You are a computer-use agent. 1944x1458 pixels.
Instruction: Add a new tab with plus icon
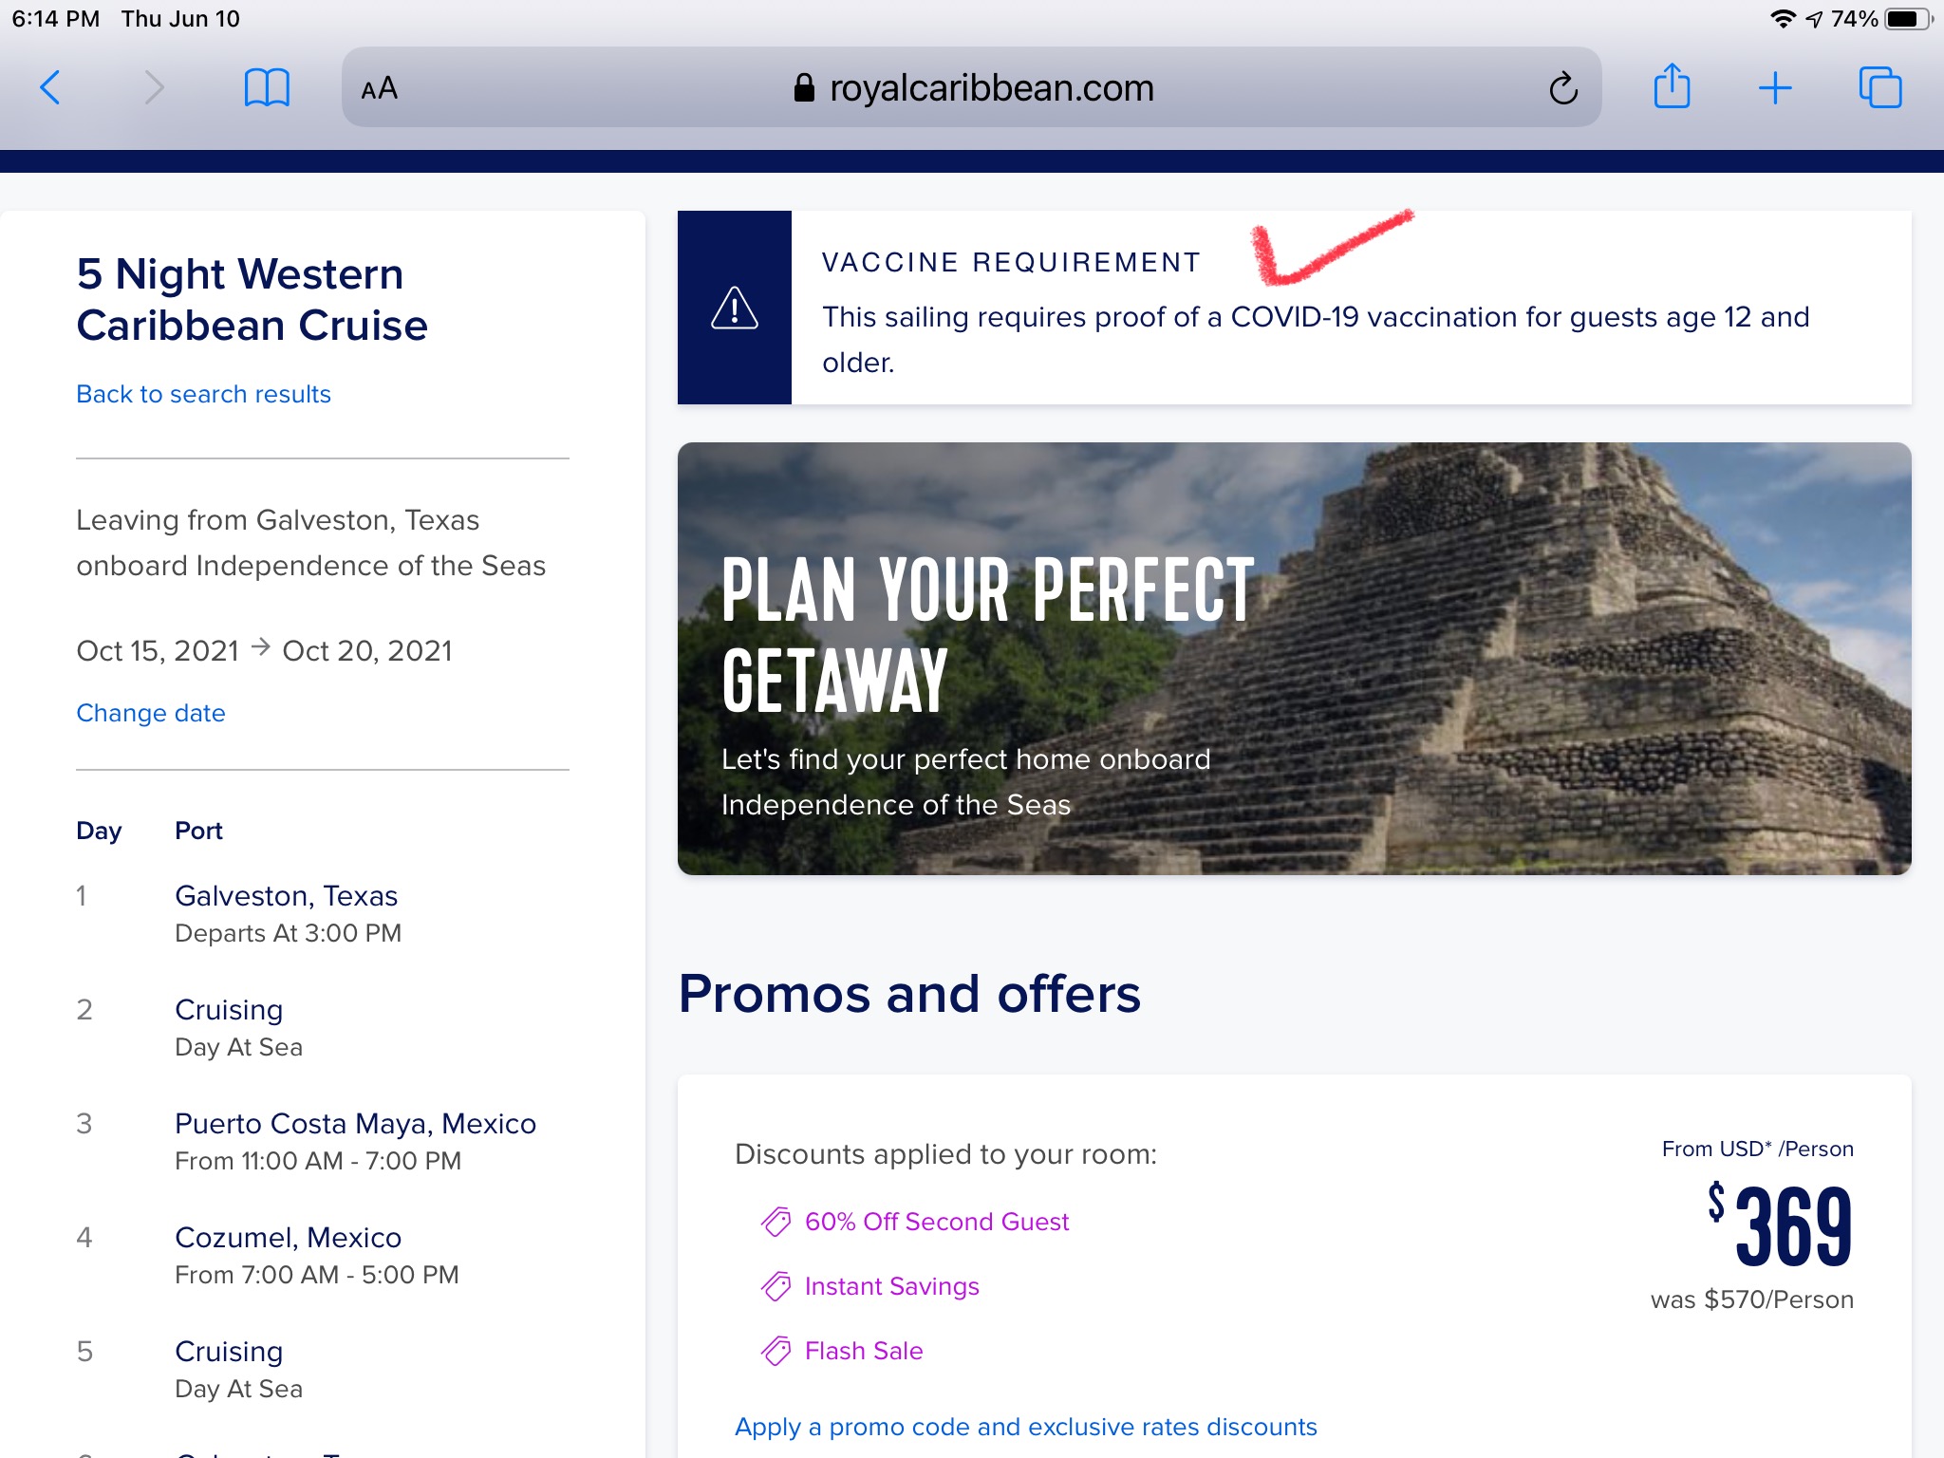coord(1775,88)
